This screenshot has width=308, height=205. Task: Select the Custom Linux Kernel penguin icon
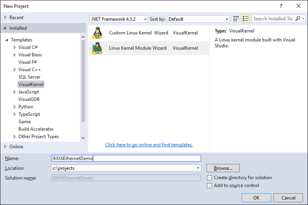coord(97,33)
